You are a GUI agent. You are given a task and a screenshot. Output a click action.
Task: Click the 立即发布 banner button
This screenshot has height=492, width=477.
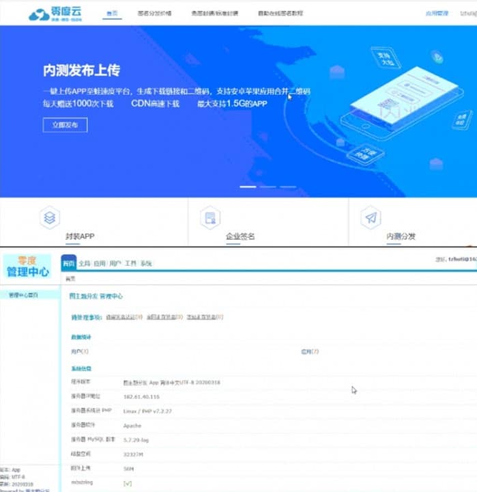[x=66, y=125]
